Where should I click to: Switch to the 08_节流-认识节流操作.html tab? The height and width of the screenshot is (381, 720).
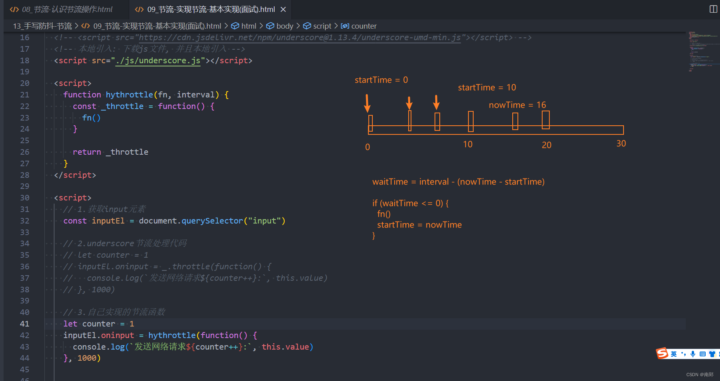pos(67,9)
